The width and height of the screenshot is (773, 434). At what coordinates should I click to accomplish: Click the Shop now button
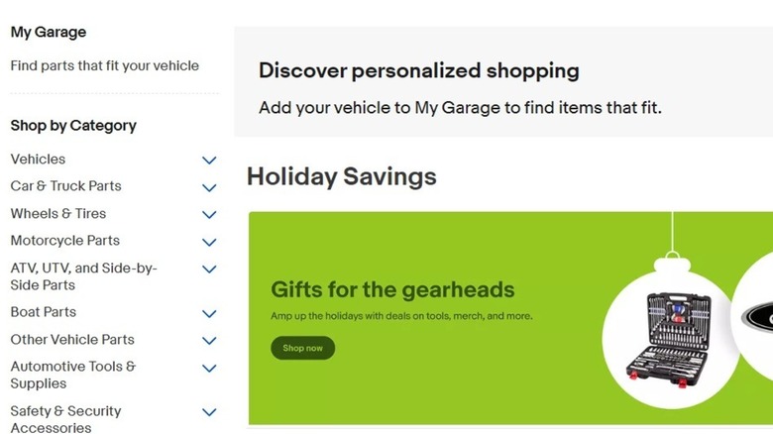[302, 348]
